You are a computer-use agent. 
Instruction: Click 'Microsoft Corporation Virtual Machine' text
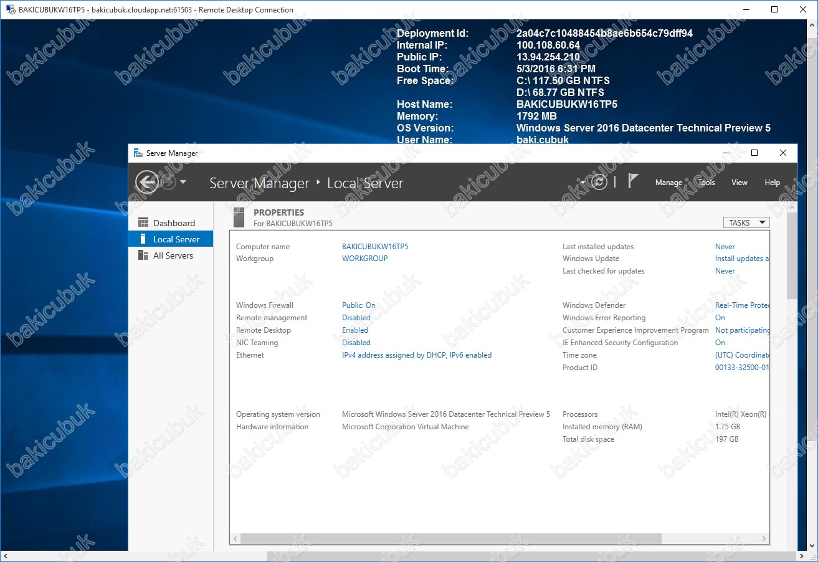[x=406, y=427]
